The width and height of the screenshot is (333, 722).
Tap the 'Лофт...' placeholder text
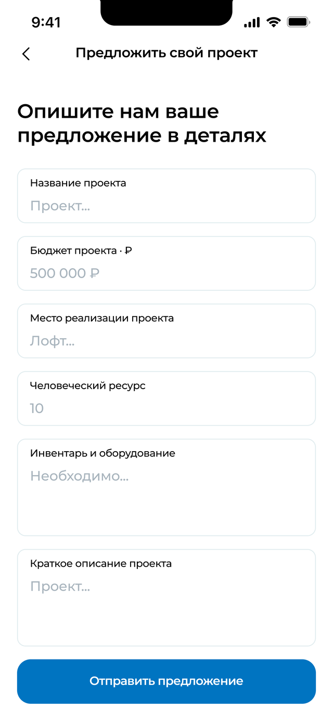(x=52, y=341)
